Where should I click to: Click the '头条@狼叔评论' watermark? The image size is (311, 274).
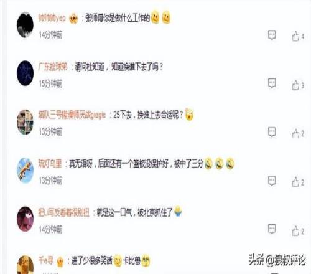click(x=277, y=260)
